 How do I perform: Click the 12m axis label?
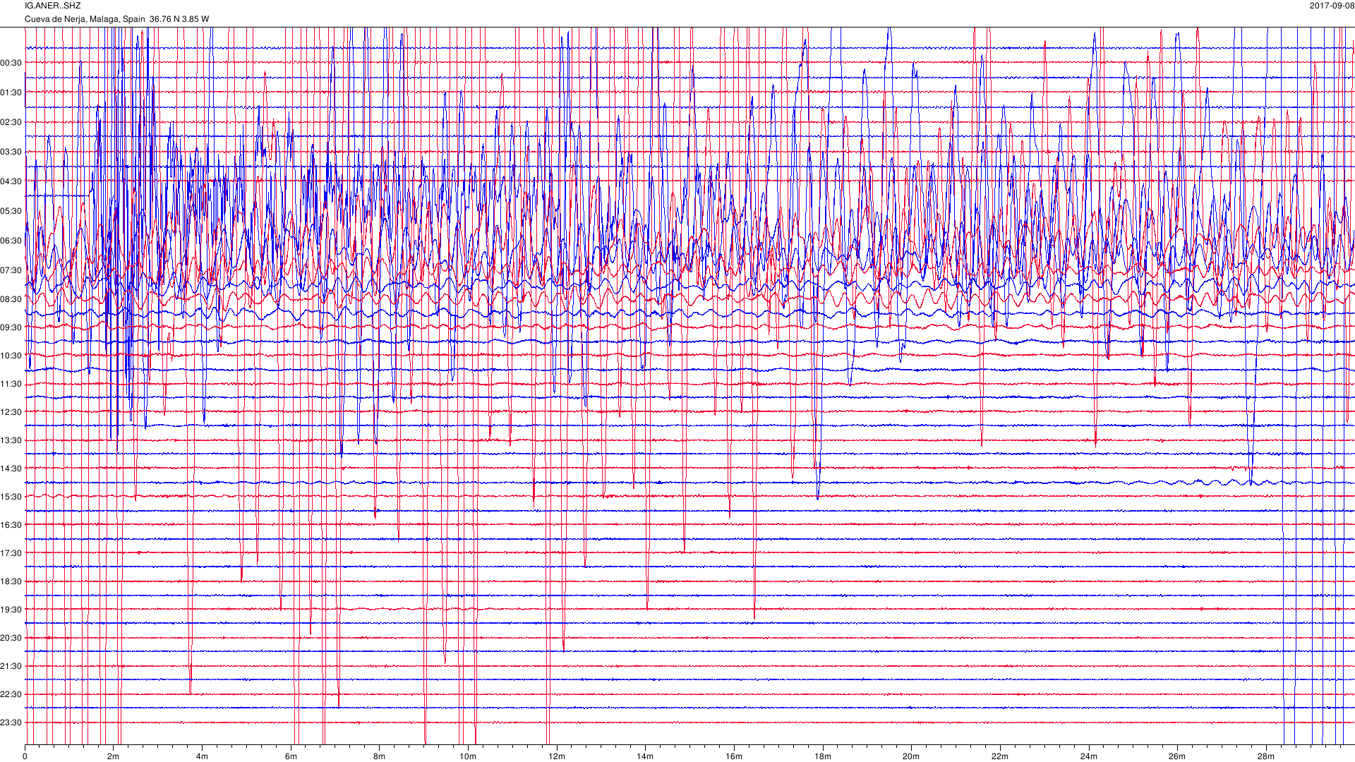(557, 756)
